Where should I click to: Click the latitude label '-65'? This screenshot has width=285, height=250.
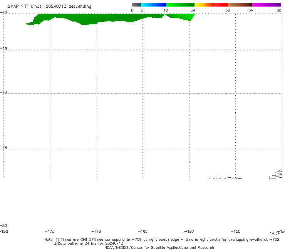pyautogui.click(x=3, y=49)
